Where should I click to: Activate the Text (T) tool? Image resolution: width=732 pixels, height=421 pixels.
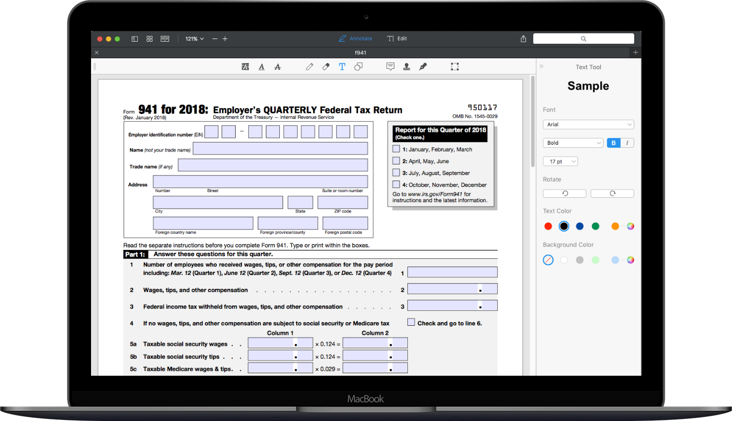(342, 67)
